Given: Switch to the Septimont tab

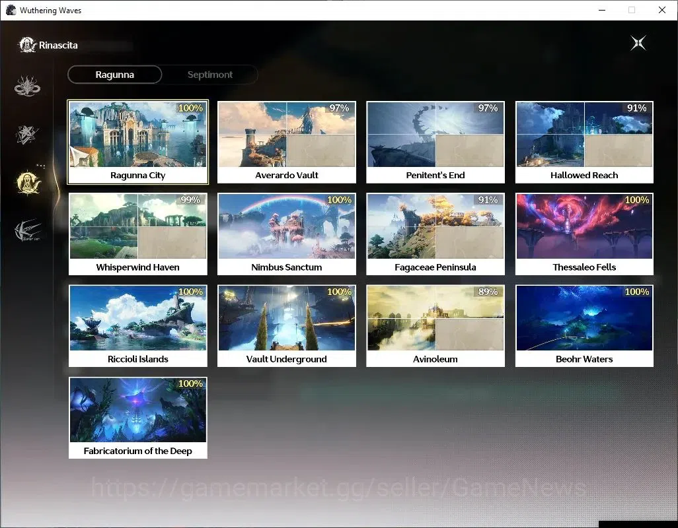Looking at the screenshot, I should click(x=209, y=75).
